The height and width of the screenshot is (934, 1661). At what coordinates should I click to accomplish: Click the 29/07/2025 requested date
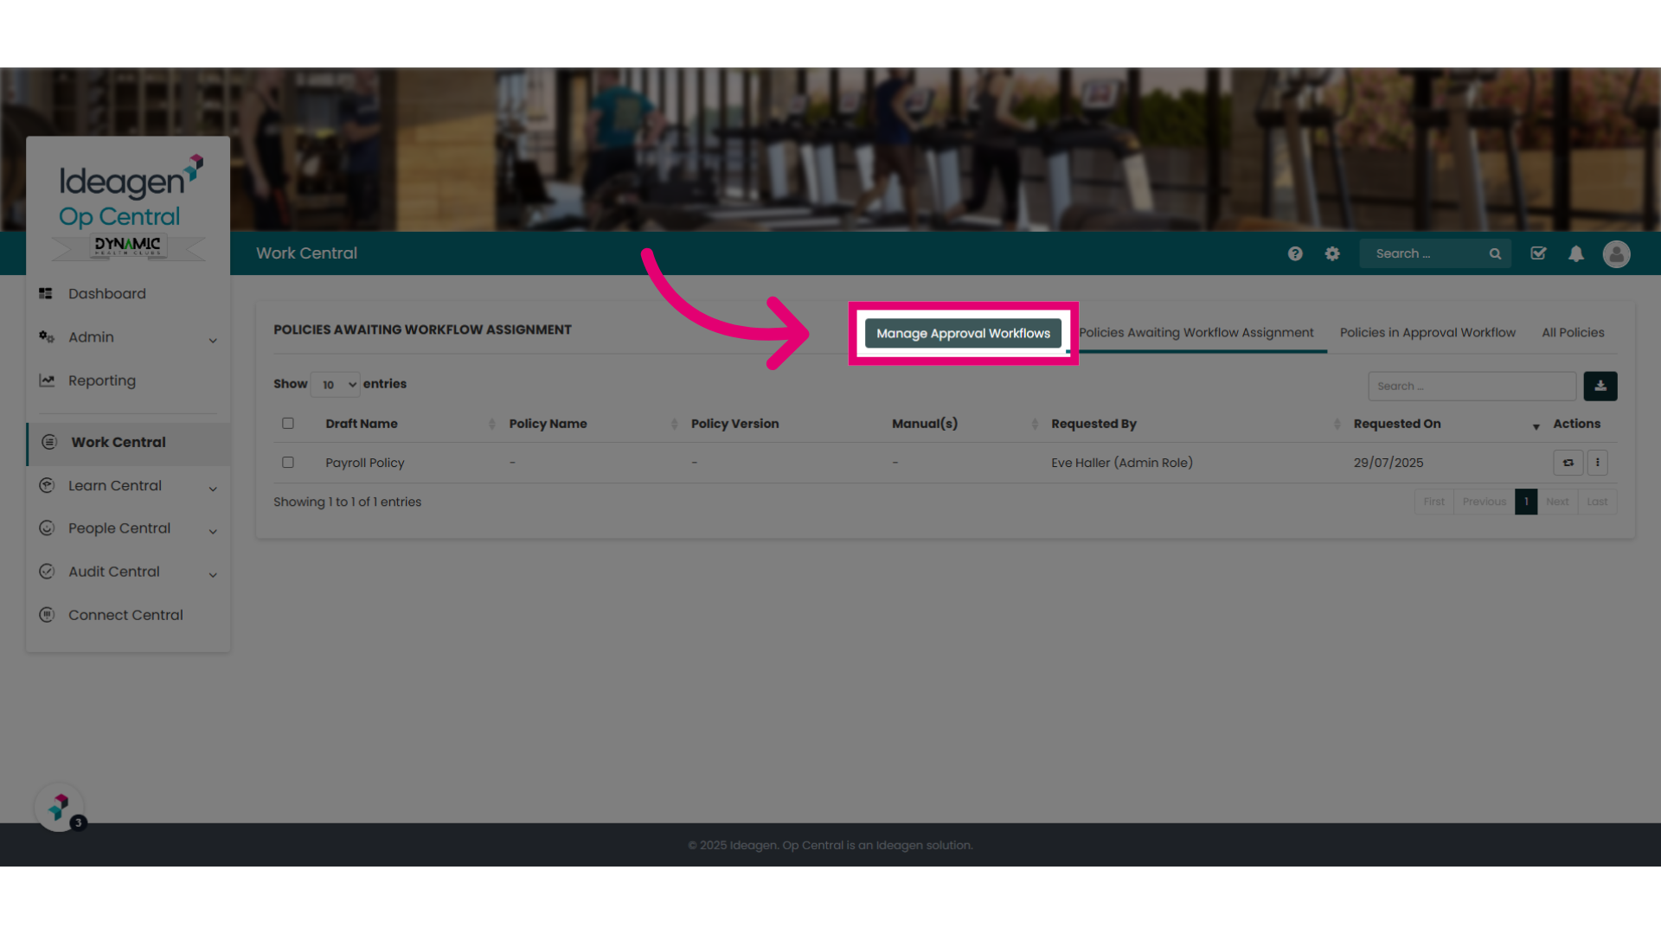click(1388, 463)
